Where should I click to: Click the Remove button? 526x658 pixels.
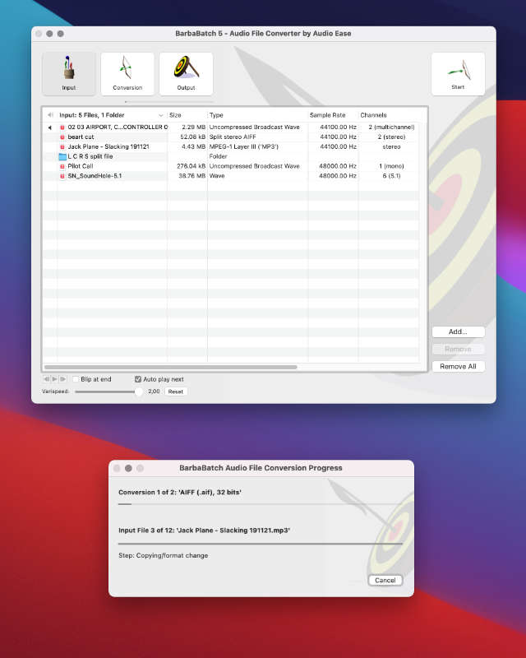(x=458, y=349)
